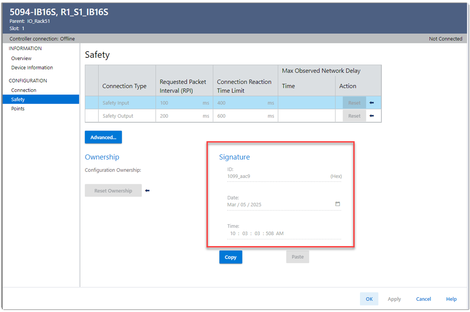
Task: Click arrow icon next to Safety Output Reset
Action: coord(371,116)
